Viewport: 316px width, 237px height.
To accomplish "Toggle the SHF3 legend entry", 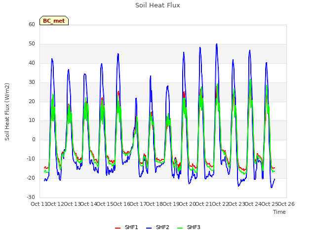I will [x=189, y=227].
